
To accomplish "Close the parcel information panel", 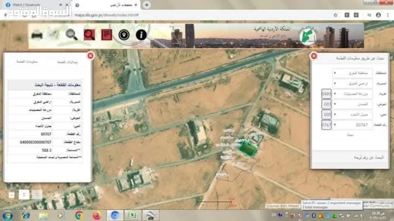I will click(x=90, y=56).
